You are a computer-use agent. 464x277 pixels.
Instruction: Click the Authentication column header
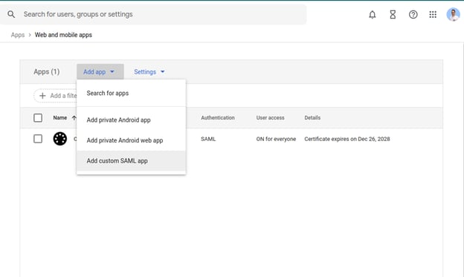(x=218, y=117)
